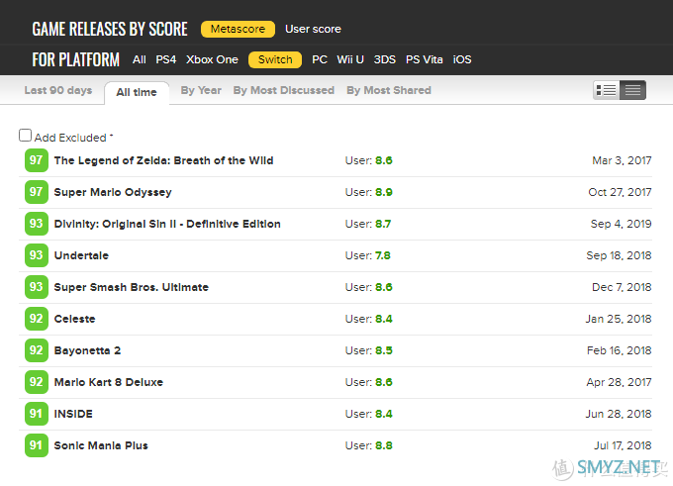673x486 pixels.
Task: Click the 97 metascore badge for Zelda
Action: click(37, 160)
